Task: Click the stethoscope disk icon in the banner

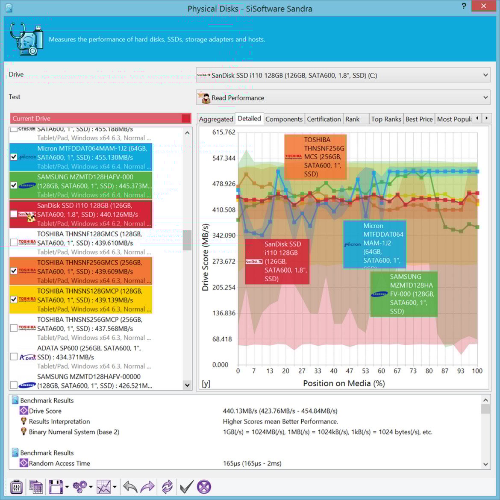Action: coord(26,38)
